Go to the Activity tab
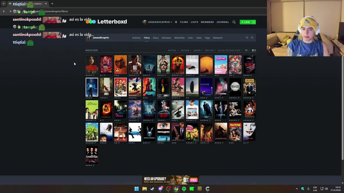Image resolution: width=344 pixels, height=193 pixels. [136, 38]
